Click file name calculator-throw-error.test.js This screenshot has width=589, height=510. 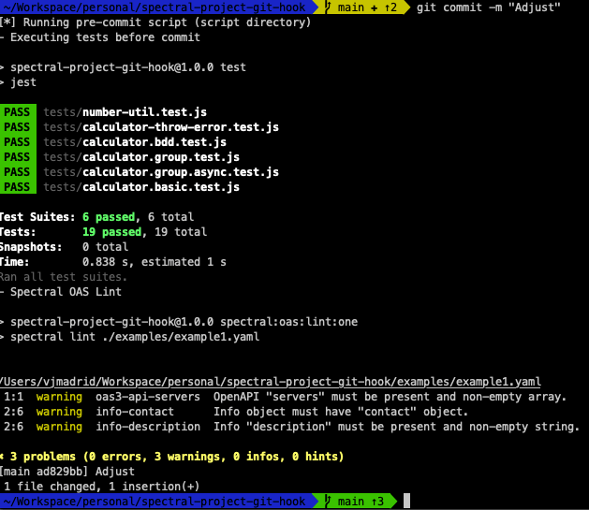tap(181, 127)
